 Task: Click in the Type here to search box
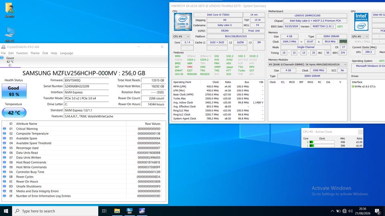tap(55, 211)
